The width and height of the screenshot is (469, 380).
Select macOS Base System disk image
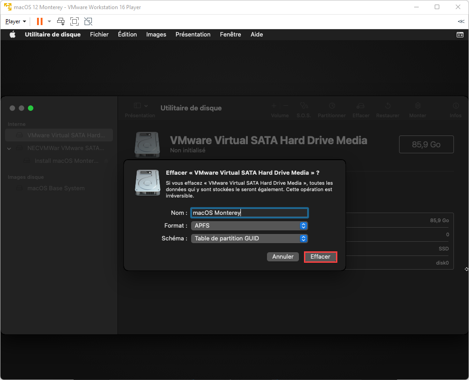[x=59, y=188]
